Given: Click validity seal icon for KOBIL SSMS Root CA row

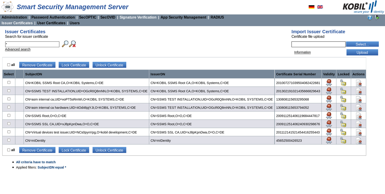Looking at the screenshot, I should click(329, 83).
